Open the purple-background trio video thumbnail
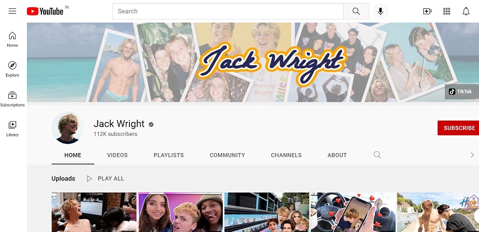479x232 pixels. (180, 212)
